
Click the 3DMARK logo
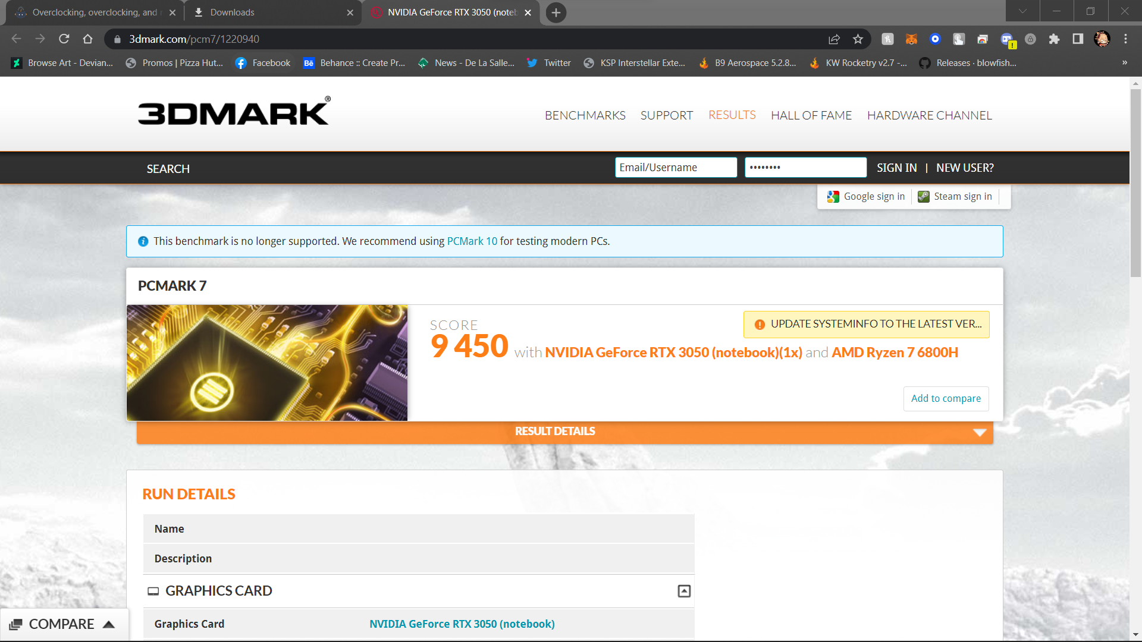pos(234,111)
